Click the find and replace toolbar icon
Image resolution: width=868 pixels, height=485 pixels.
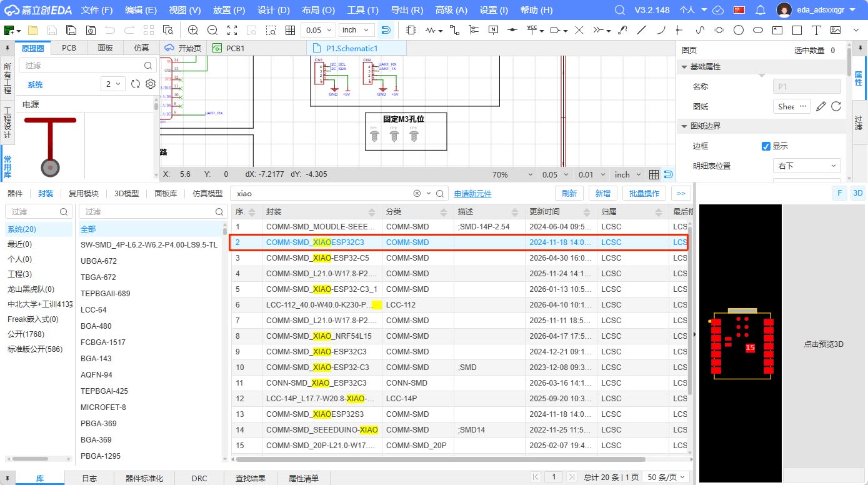168,30
